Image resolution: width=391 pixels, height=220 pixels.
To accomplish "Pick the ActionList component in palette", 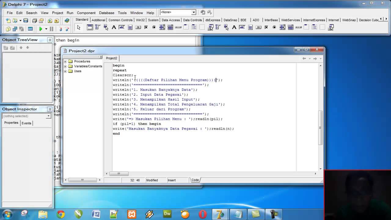I will pyautogui.click(x=210, y=27).
